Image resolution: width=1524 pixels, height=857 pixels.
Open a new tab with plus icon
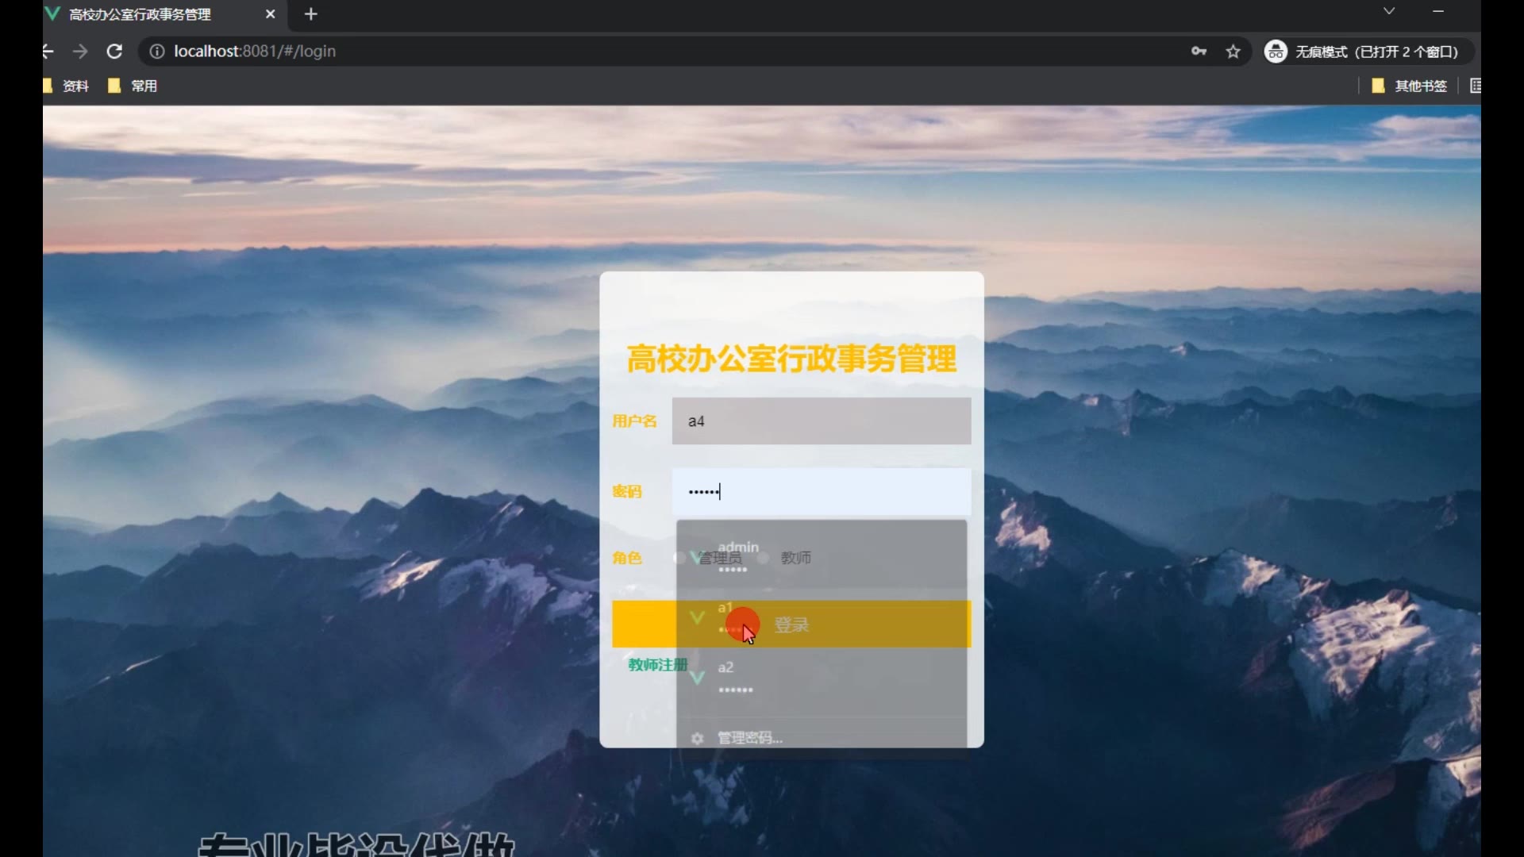click(x=311, y=14)
